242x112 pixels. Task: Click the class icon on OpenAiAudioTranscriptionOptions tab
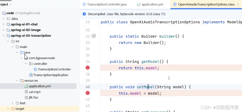175,5
